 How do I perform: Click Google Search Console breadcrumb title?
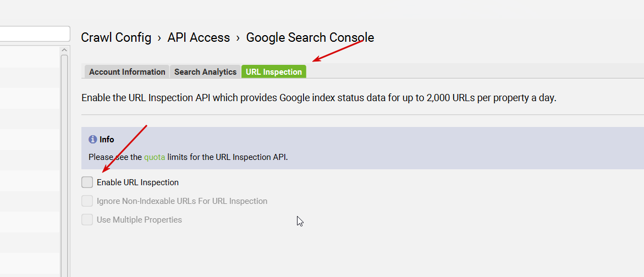(x=310, y=38)
